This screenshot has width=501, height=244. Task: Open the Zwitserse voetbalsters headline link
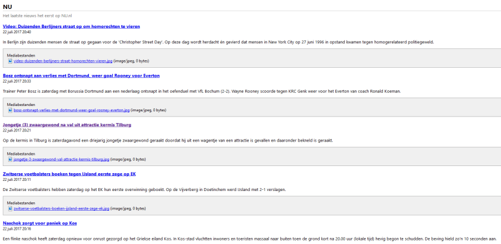(69, 174)
